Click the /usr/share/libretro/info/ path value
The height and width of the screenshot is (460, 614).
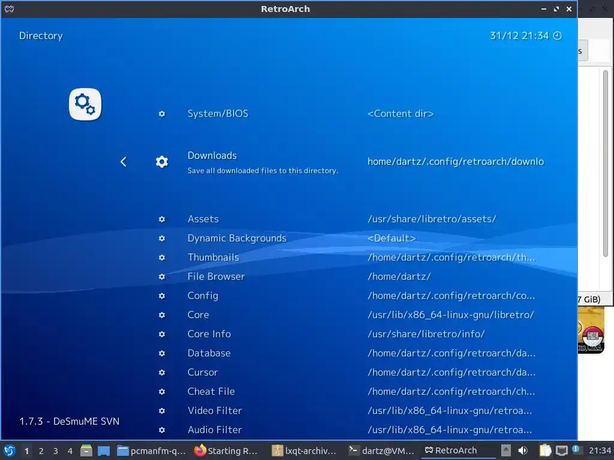pos(426,334)
